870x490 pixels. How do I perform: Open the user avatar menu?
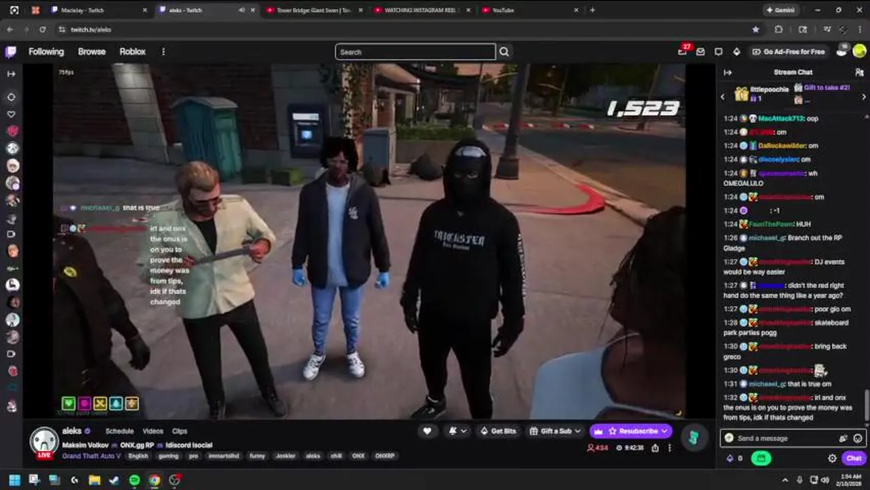coord(859,51)
